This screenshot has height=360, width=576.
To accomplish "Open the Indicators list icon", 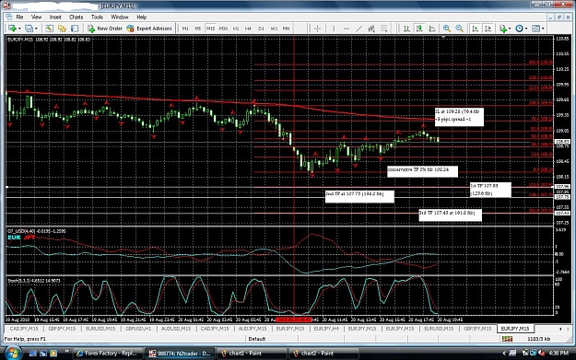I will [x=503, y=29].
